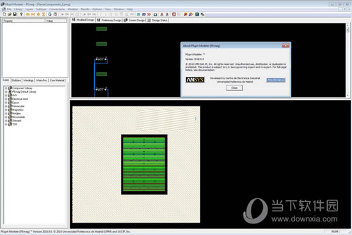The height and width of the screenshot is (235, 352).
Task: Expand the TDK library node
Action: (6, 124)
